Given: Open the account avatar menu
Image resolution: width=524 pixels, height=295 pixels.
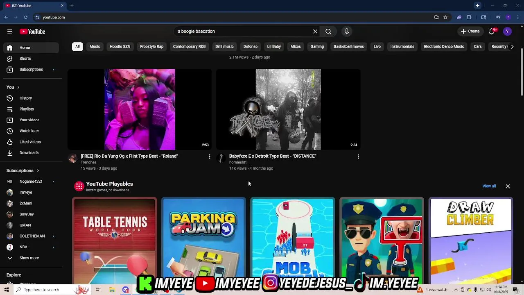Looking at the screenshot, I should click(507, 31).
